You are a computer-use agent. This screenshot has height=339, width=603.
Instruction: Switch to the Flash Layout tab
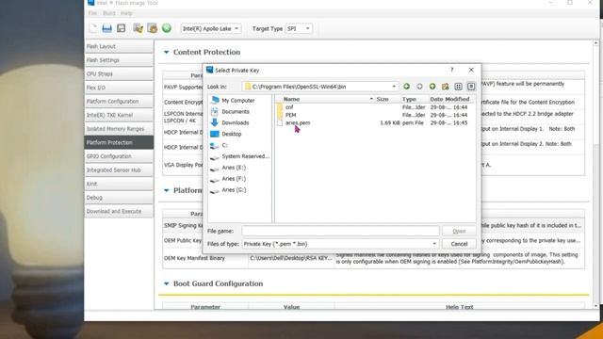(119, 46)
